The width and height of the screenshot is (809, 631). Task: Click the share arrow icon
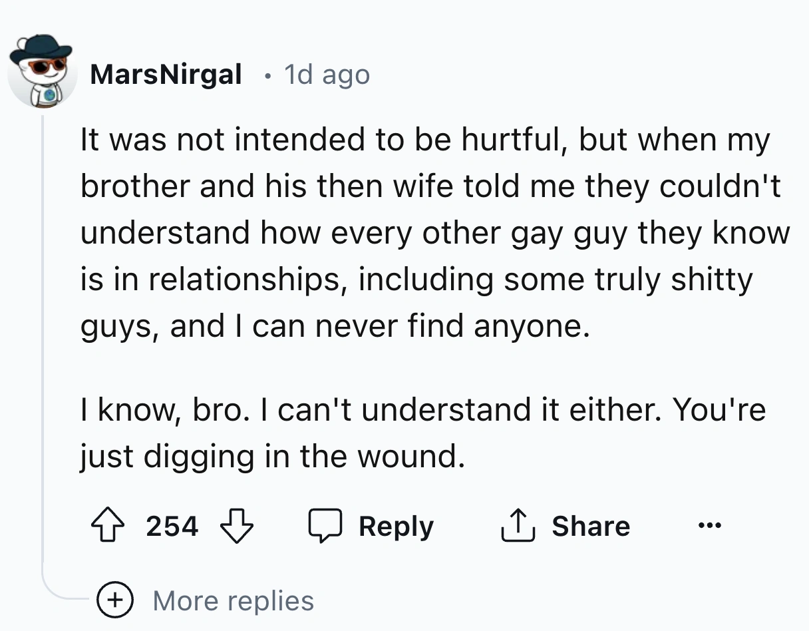517,526
